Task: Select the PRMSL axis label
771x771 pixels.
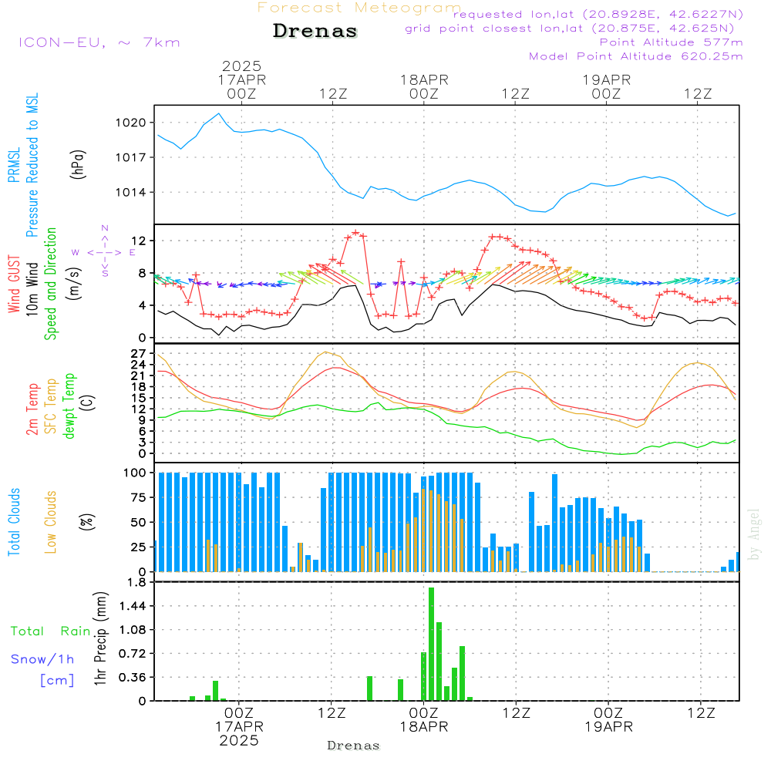Action: point(13,167)
